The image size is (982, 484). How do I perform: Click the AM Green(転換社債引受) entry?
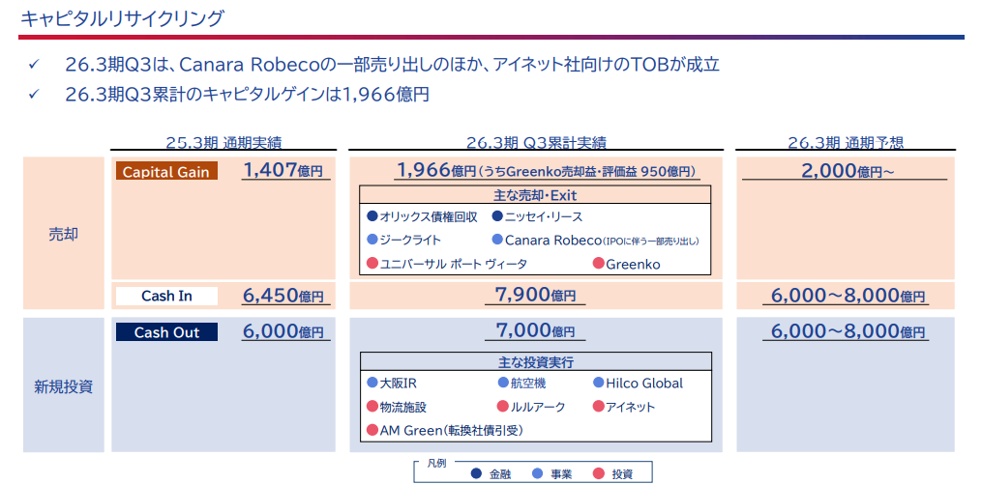tap(452, 430)
